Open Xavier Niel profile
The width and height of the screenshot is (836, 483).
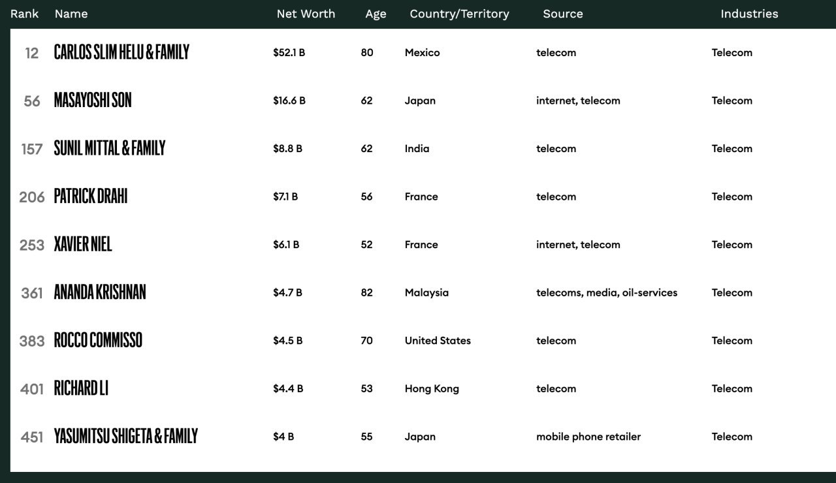(x=83, y=244)
